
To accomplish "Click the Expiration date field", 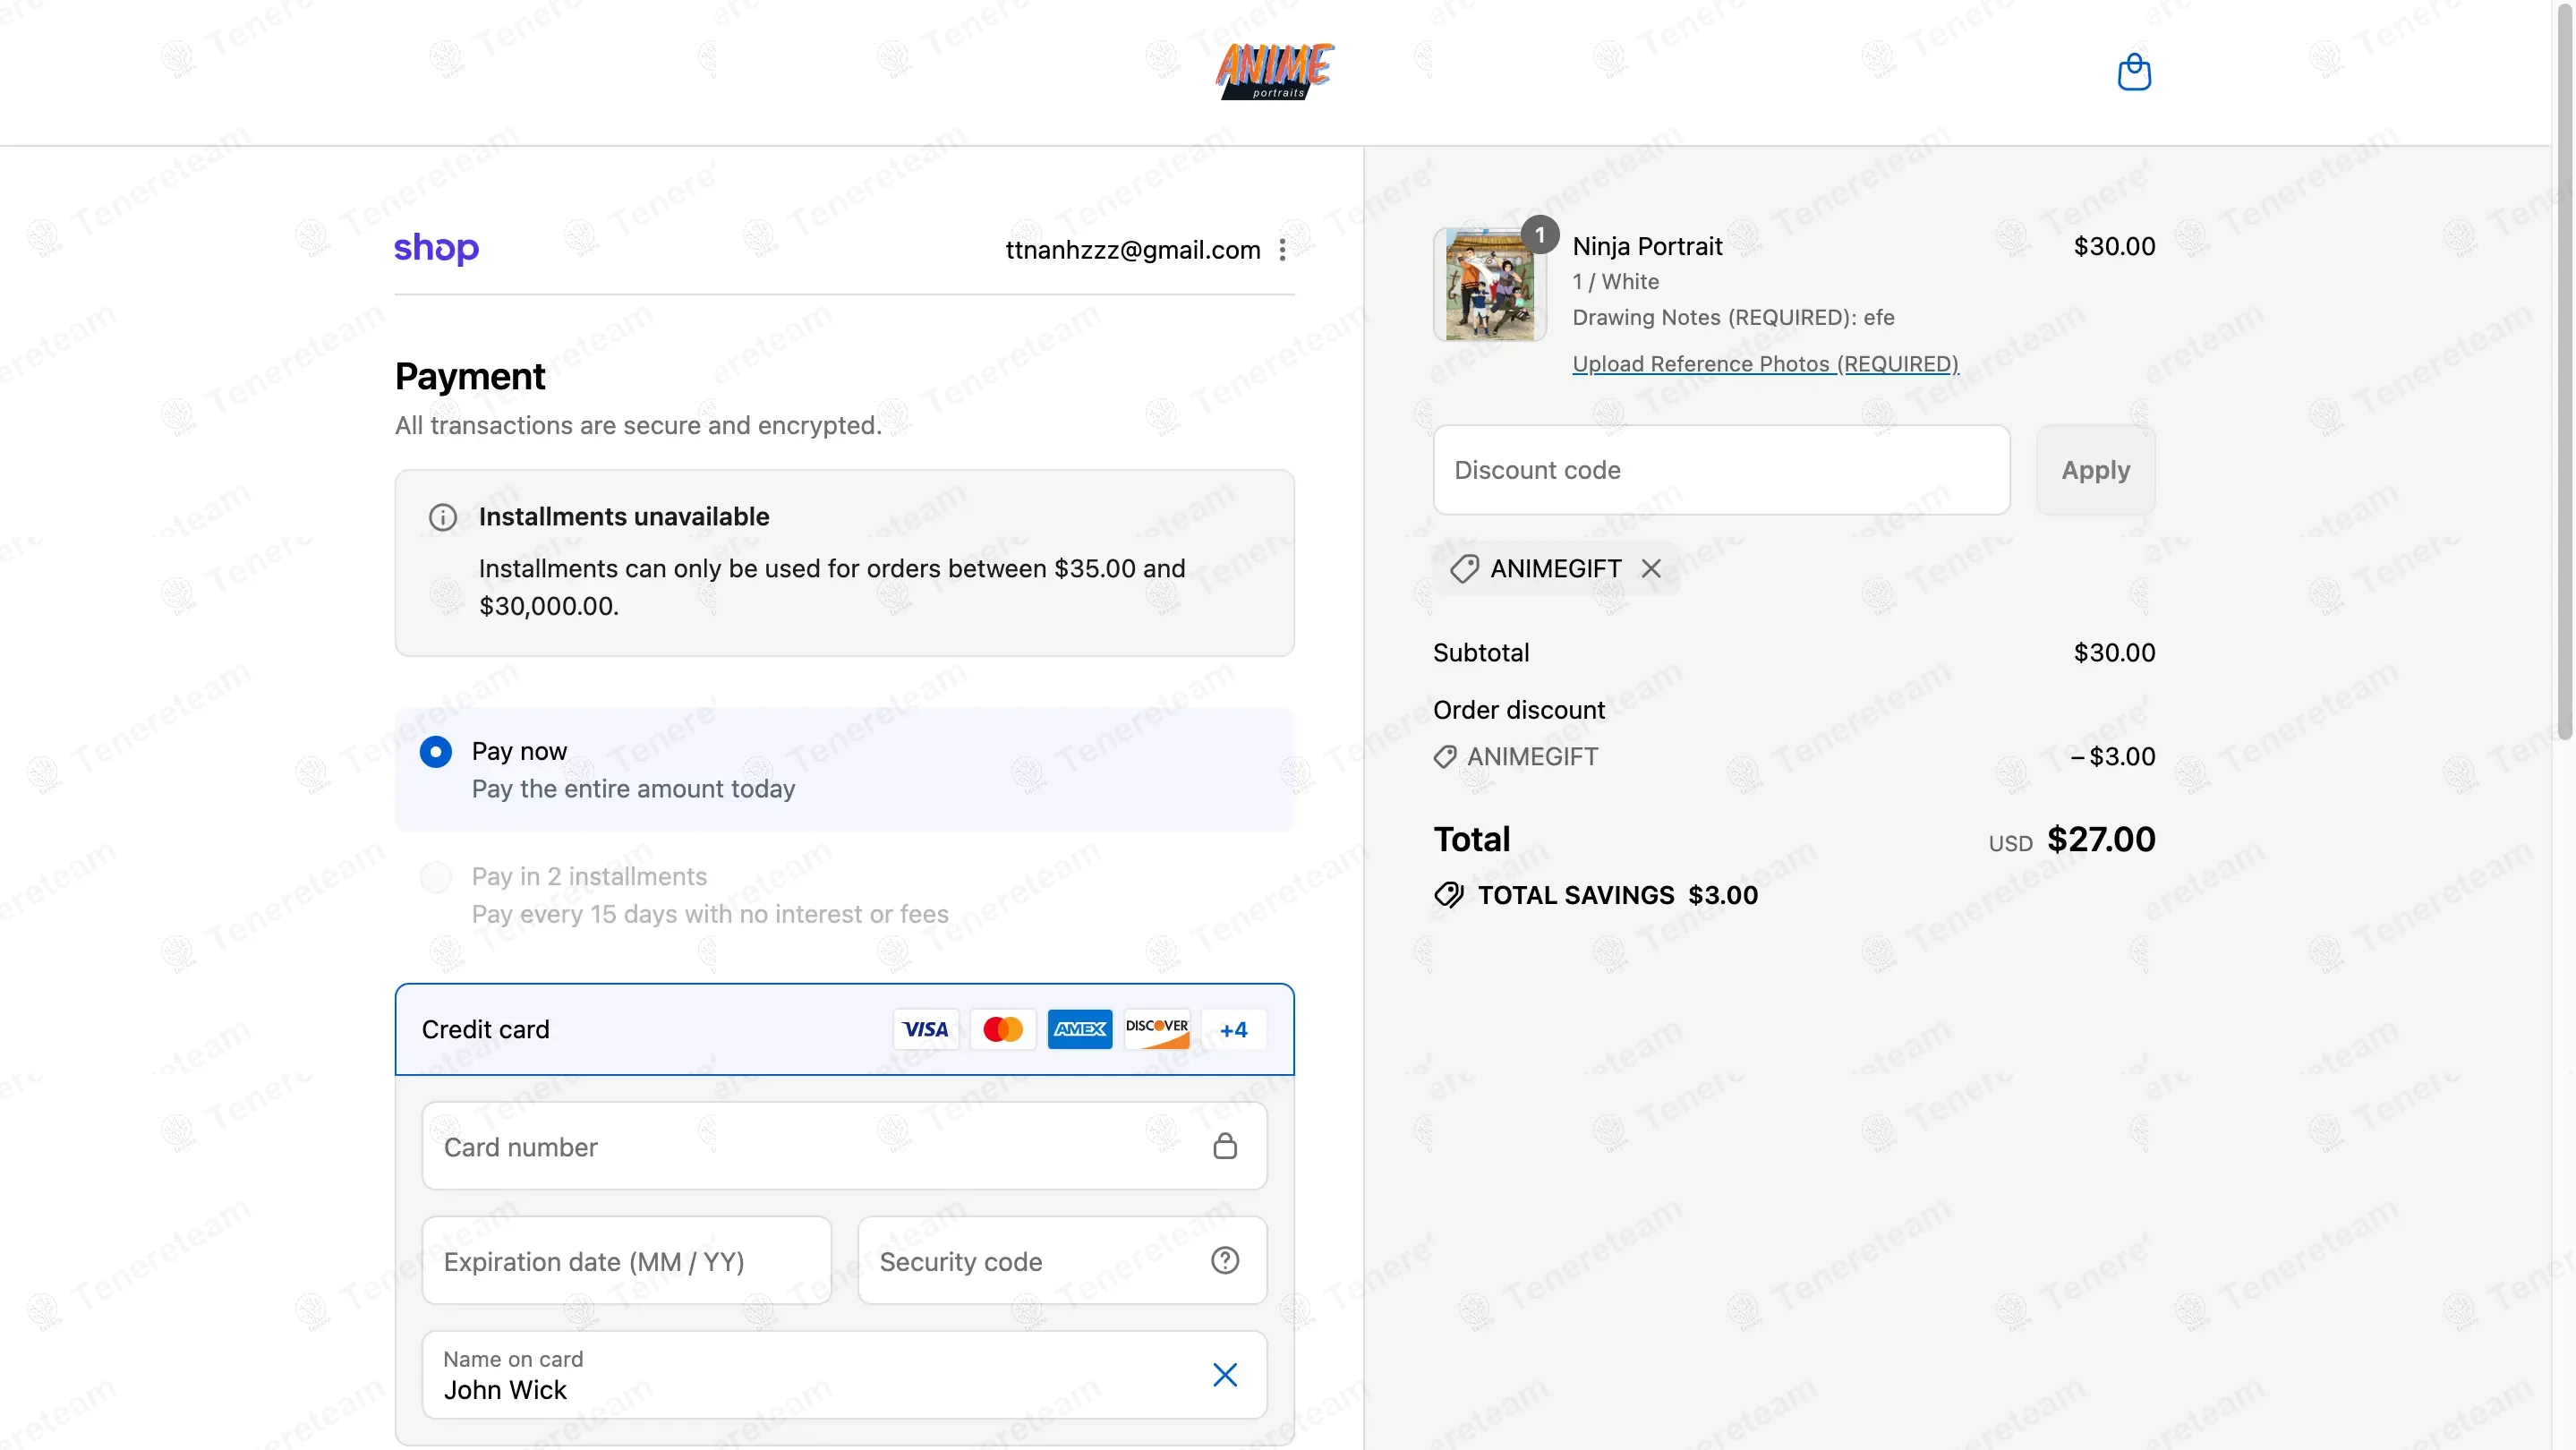I will (626, 1261).
